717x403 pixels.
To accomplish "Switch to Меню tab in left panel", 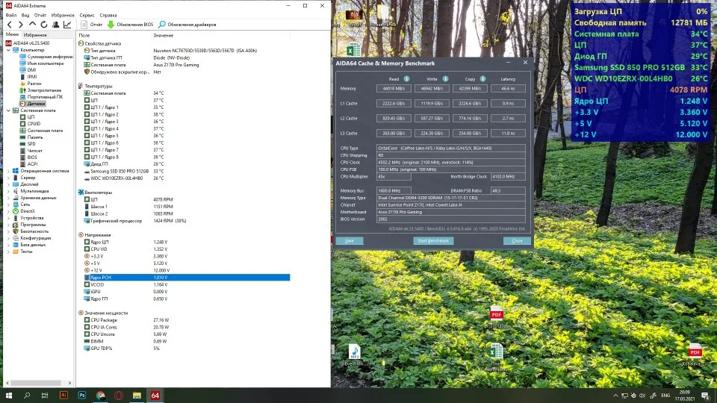I will 12,35.
